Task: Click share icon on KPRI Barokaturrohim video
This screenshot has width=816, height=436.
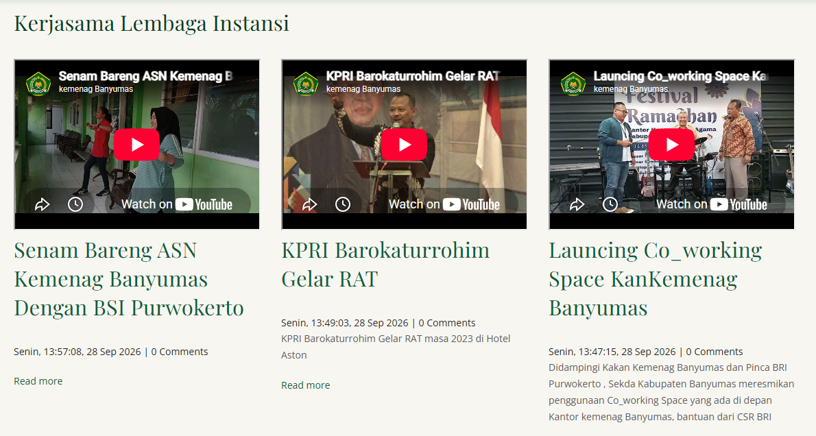Action: click(310, 204)
